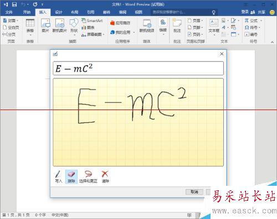Click the Cancel button in the dialog

[194, 192]
